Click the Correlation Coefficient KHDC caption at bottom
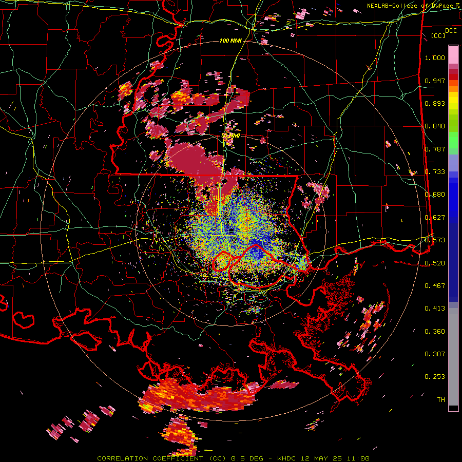 click(233, 458)
